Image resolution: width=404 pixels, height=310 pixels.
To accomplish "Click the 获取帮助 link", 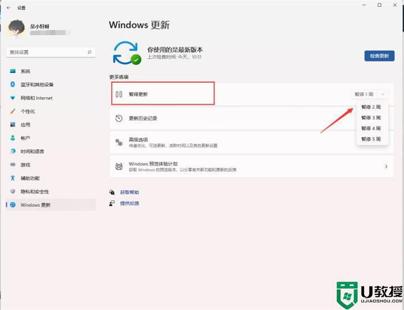I will (129, 192).
